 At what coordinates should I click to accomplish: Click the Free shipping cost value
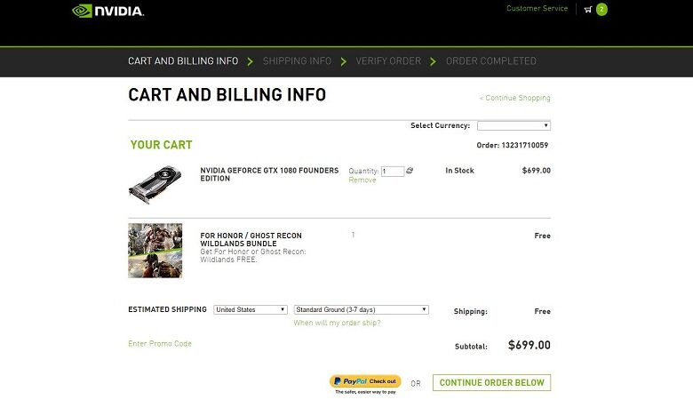542,311
